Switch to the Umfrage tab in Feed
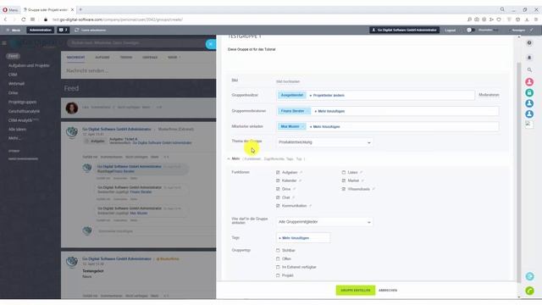This screenshot has width=542, height=305. pos(150,58)
